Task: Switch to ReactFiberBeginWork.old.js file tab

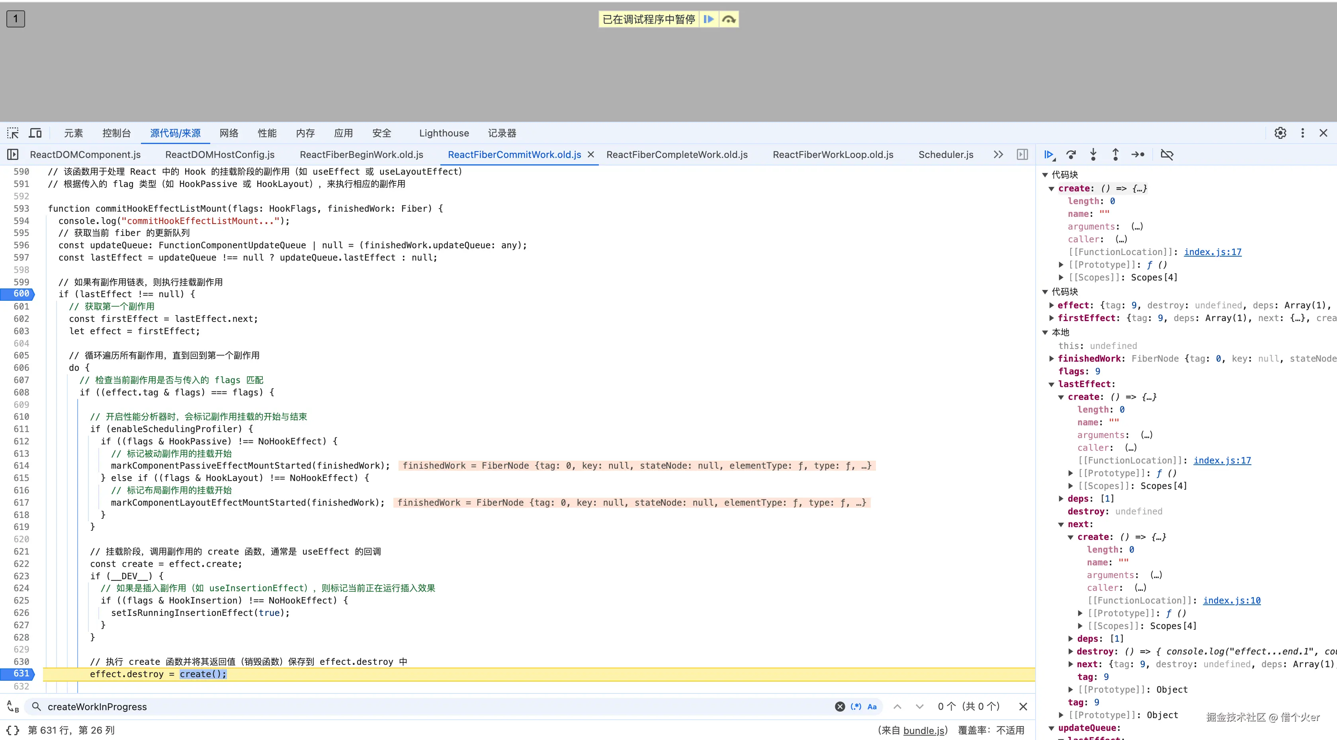Action: (x=361, y=154)
